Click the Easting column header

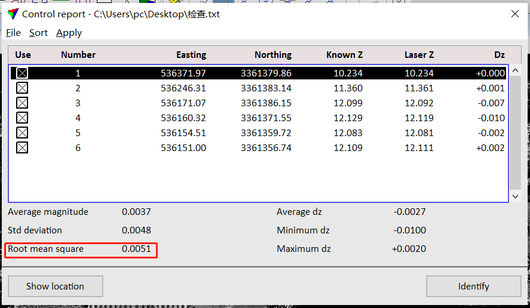[191, 55]
